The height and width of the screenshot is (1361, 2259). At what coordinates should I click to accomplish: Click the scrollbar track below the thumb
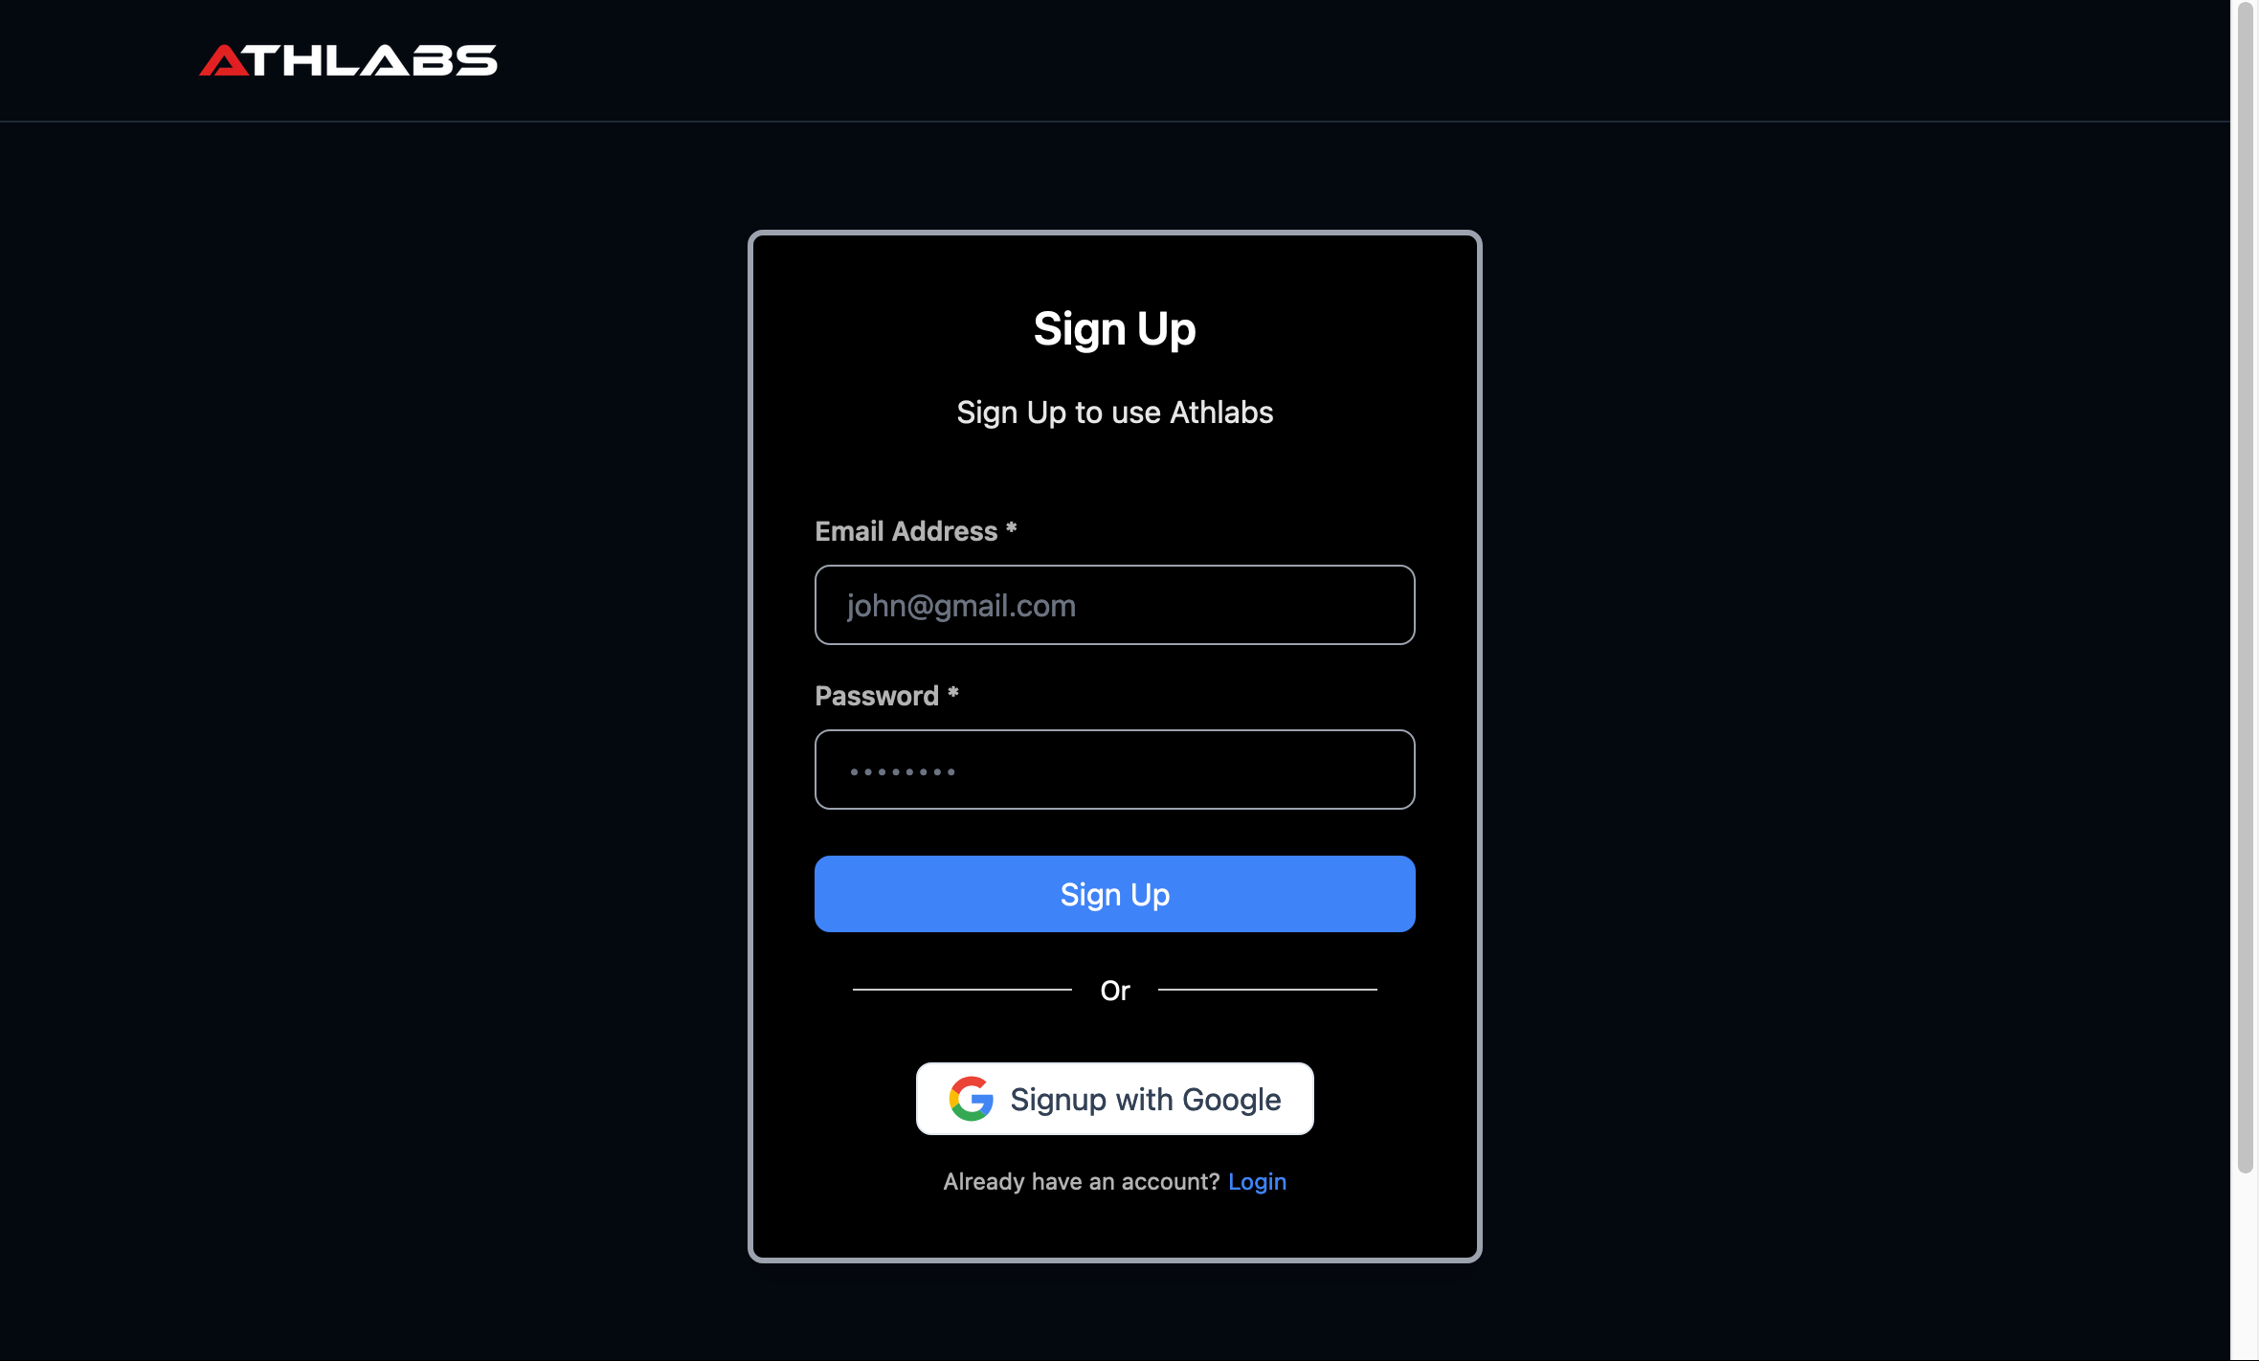coord(2245,1265)
